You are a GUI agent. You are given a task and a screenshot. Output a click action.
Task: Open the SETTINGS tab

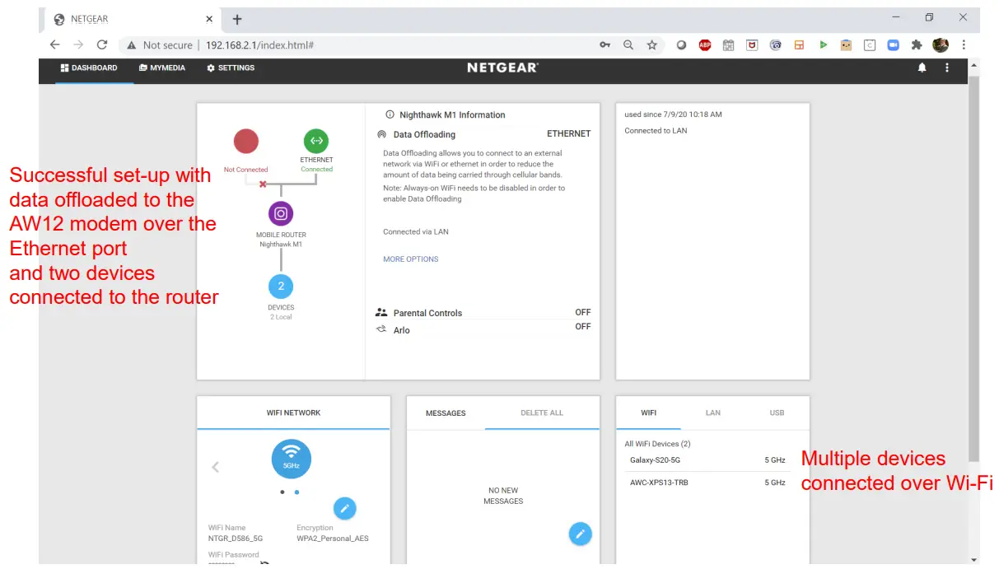pyautogui.click(x=231, y=68)
